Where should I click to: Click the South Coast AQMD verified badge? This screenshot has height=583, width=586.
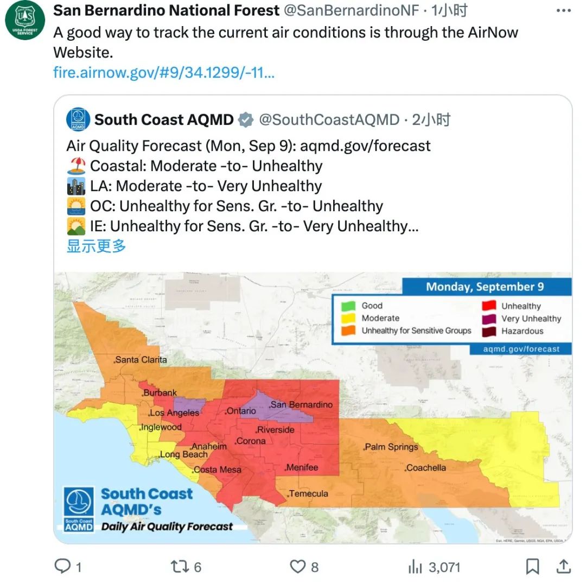point(246,120)
